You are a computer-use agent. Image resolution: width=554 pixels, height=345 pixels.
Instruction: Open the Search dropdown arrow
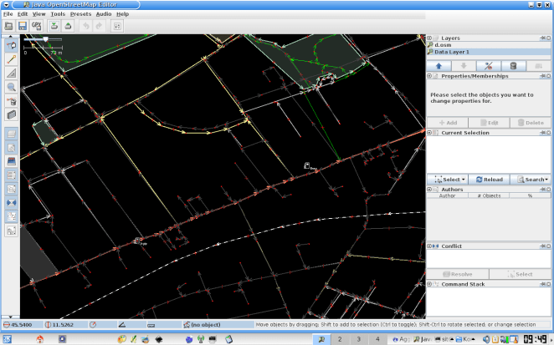[x=546, y=180]
